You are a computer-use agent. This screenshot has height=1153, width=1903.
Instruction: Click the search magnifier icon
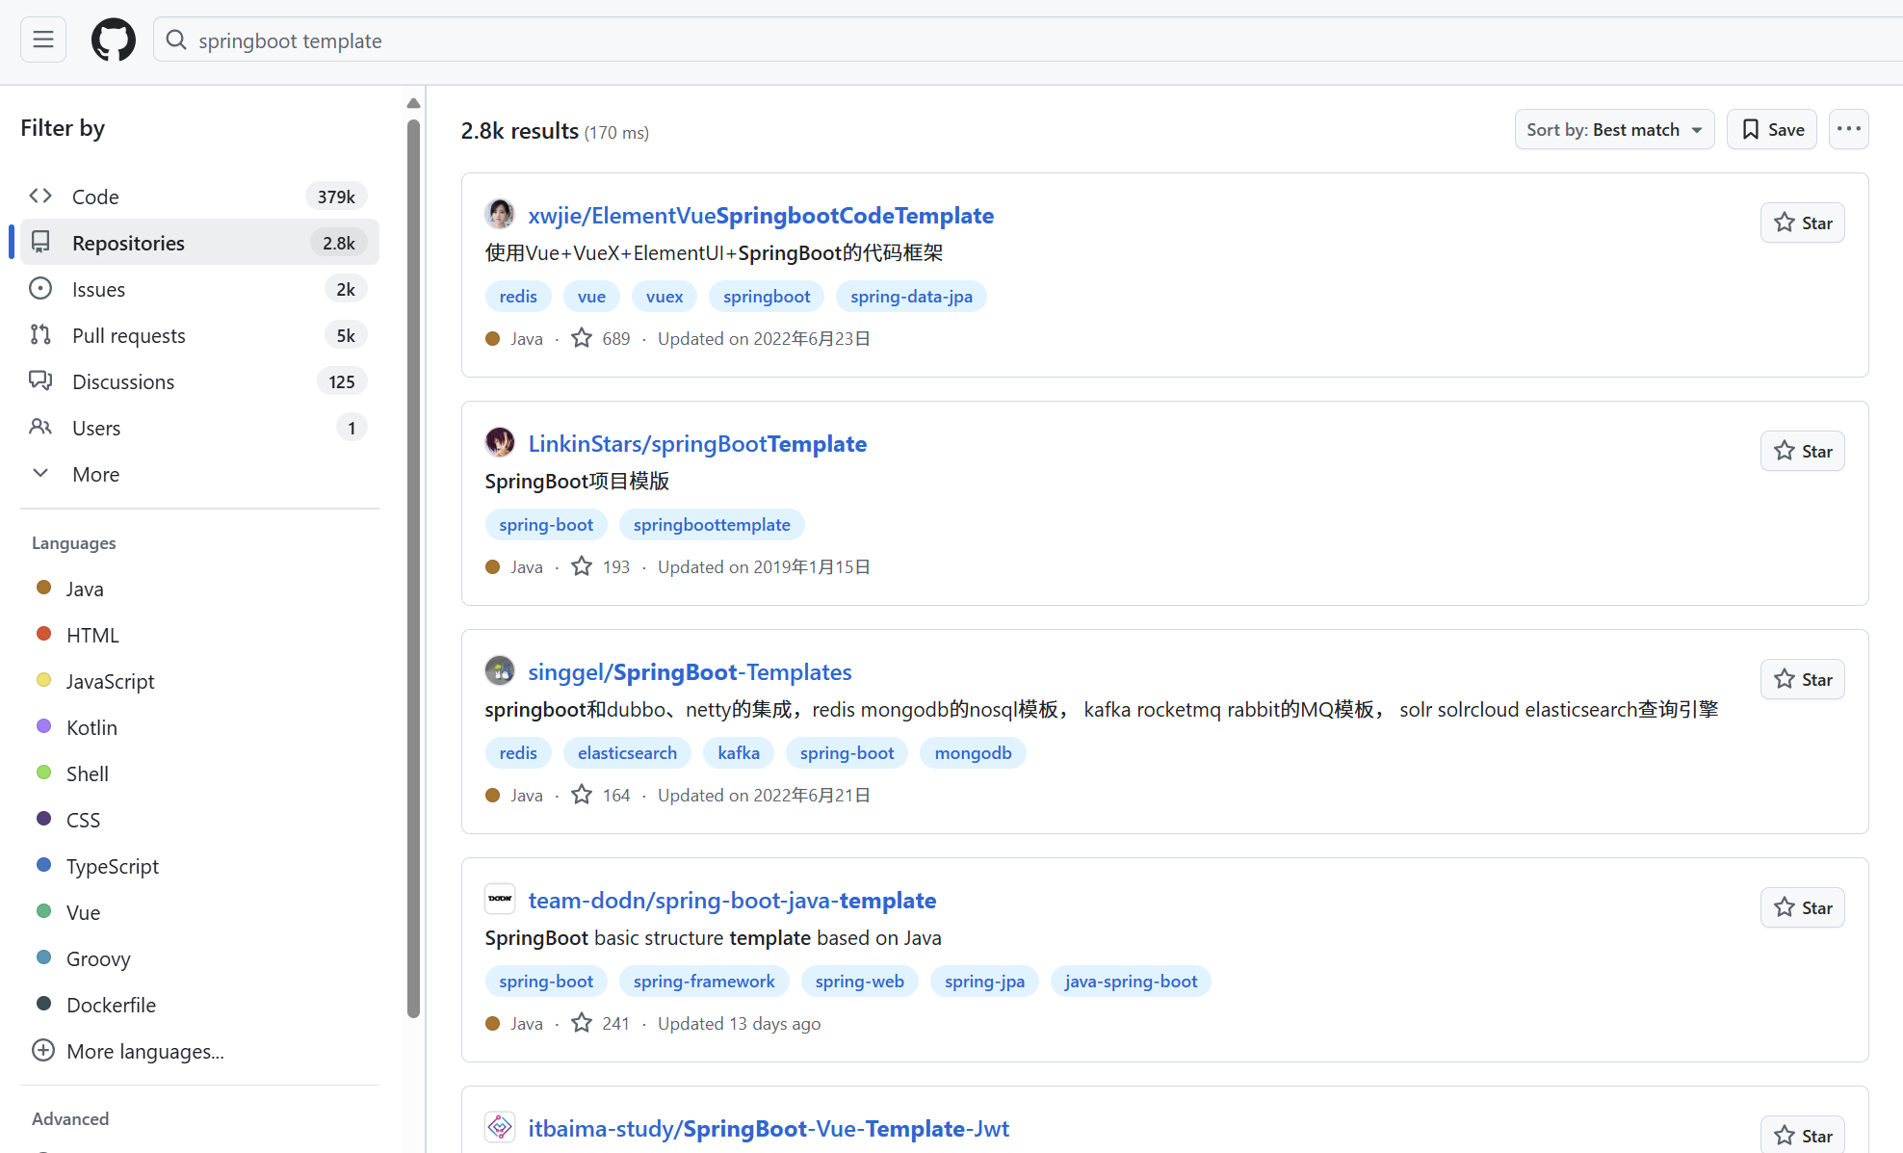(176, 39)
